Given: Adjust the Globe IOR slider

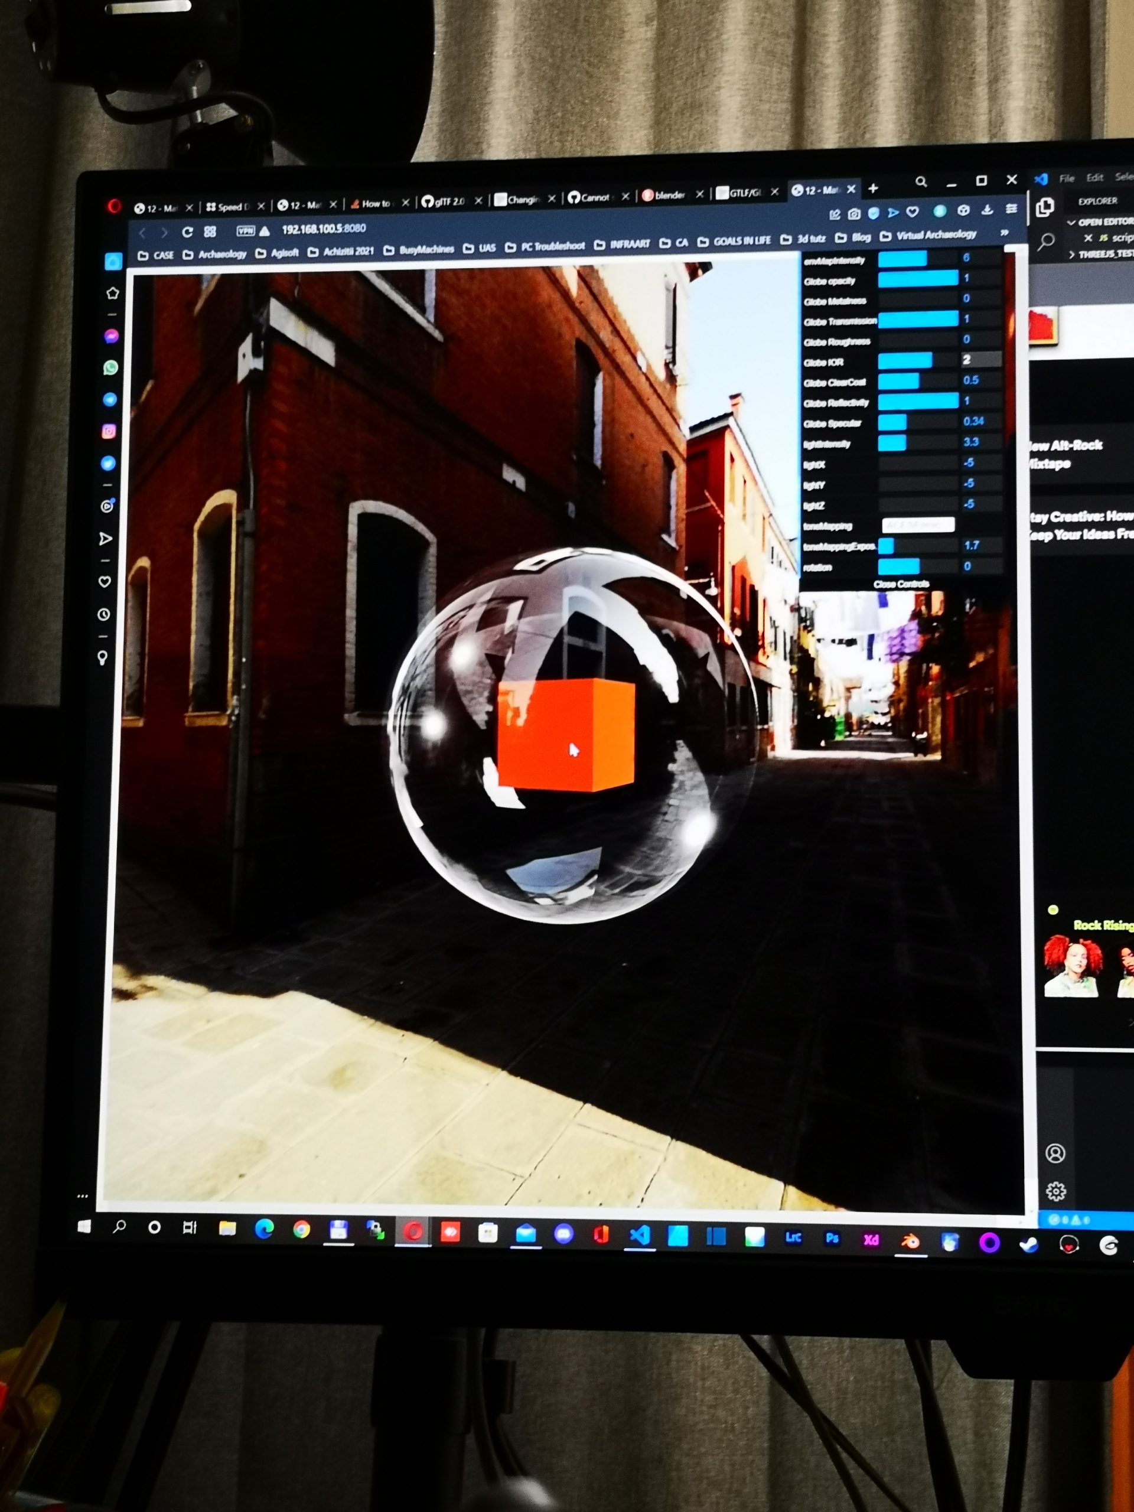Looking at the screenshot, I should (917, 360).
